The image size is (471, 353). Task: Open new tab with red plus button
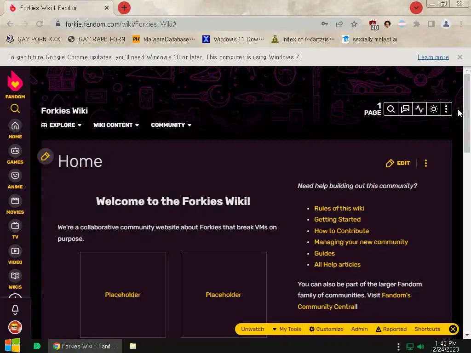[x=124, y=8]
